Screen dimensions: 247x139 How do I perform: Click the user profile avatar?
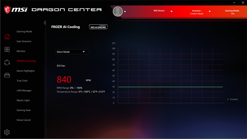(x=118, y=11)
